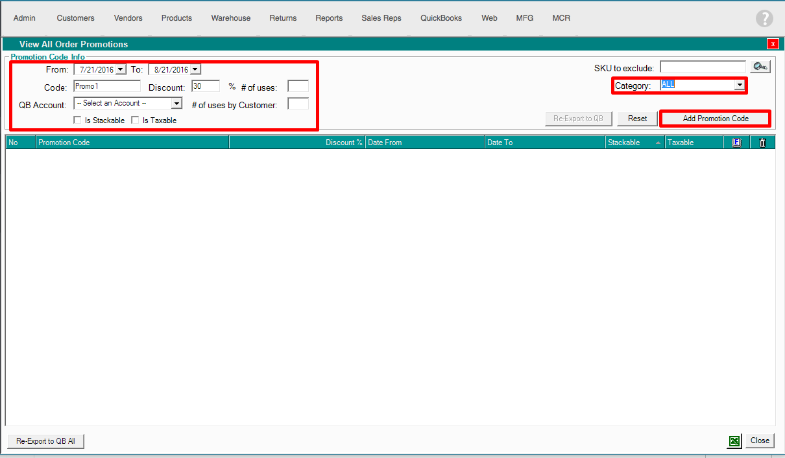785x458 pixels.
Task: Open the From date picker dropdown
Action: (121, 69)
